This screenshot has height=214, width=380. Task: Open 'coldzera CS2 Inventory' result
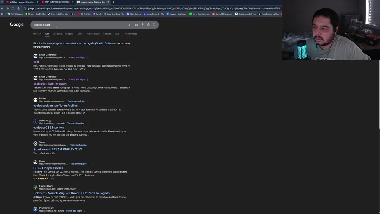49,128
